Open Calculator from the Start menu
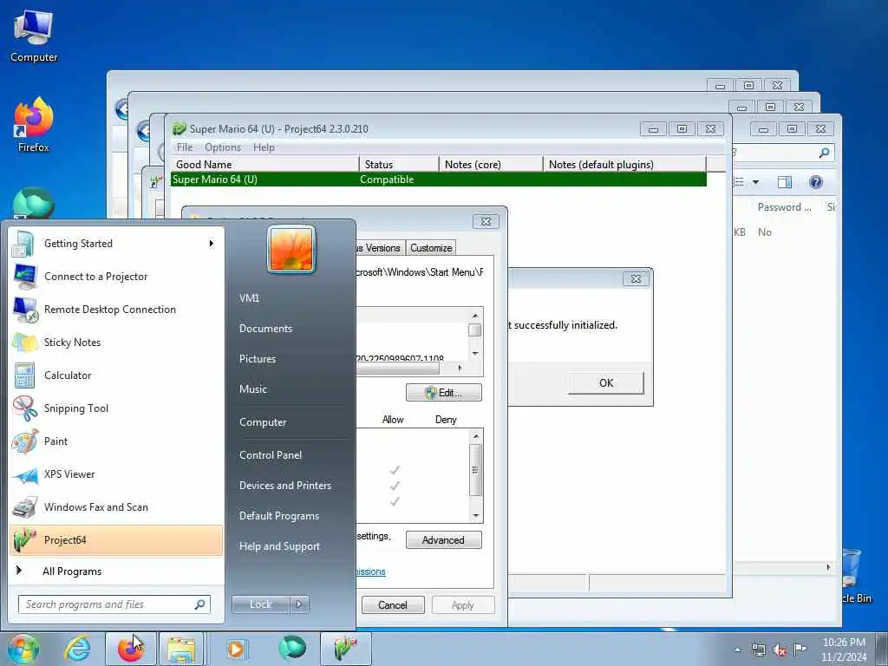This screenshot has height=666, width=888. (116, 375)
